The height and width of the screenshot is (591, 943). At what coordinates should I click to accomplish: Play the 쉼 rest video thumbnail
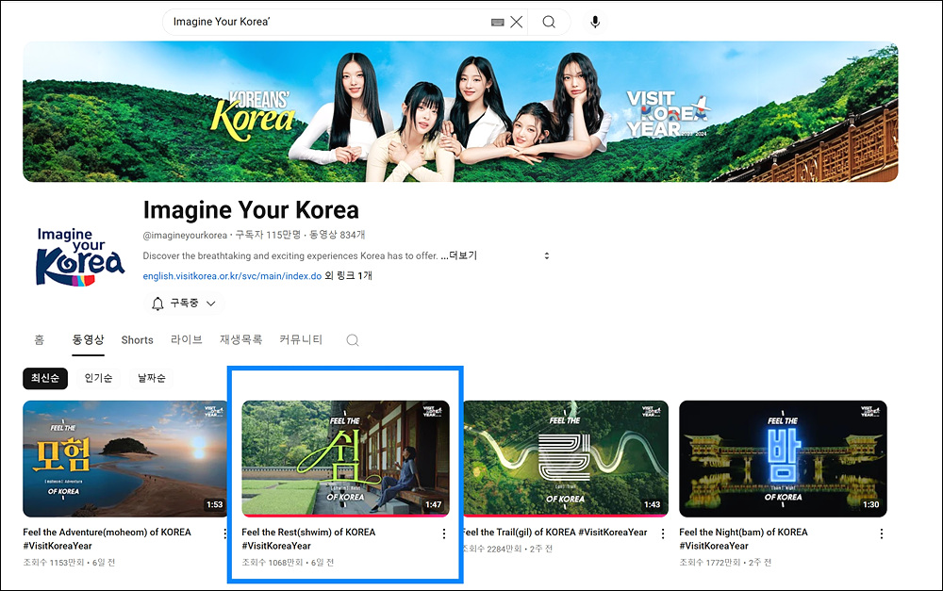click(345, 459)
